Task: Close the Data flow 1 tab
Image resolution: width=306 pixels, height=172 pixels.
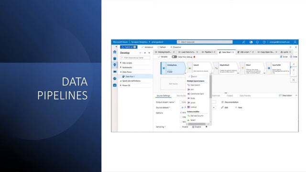Action: [233, 52]
